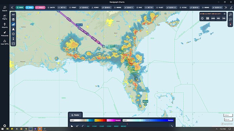Expand radar timeline with right chevron

click(x=172, y=126)
